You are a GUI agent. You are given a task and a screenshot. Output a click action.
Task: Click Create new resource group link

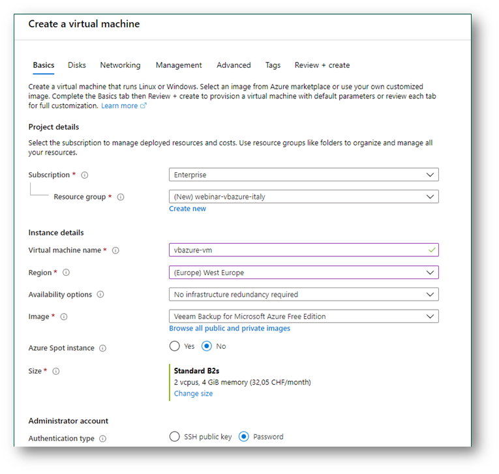click(x=187, y=209)
